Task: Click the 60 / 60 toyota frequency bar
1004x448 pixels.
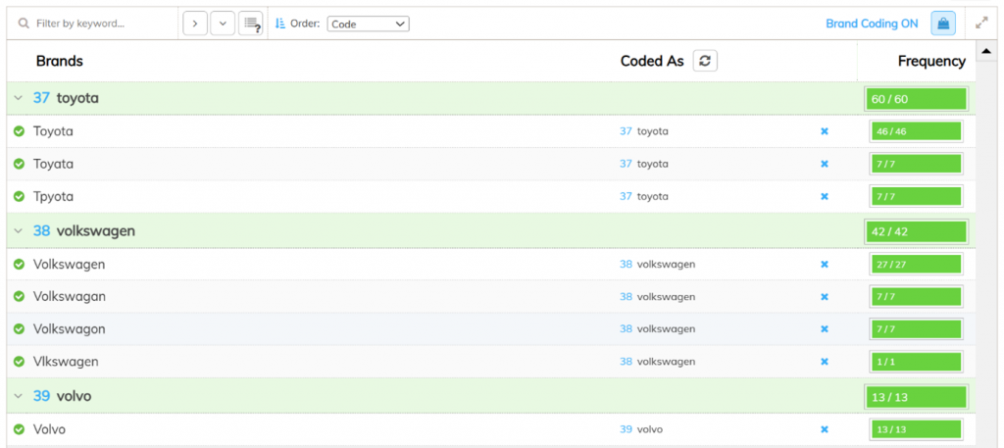Action: 917,99
